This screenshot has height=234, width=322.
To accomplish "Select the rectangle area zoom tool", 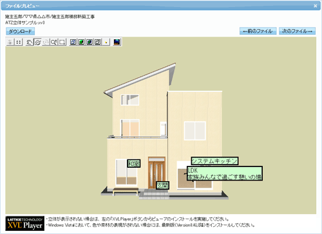I will tap(62, 42).
